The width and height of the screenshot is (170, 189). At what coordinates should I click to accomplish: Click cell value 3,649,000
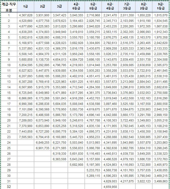110,87
